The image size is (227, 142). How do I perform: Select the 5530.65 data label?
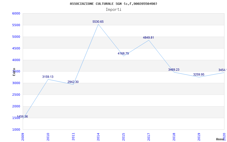pos(98,22)
